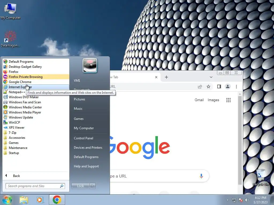Screen dimensions: 274x205
Task: Open My Computer in the right pane
Action: click(x=90, y=128)
